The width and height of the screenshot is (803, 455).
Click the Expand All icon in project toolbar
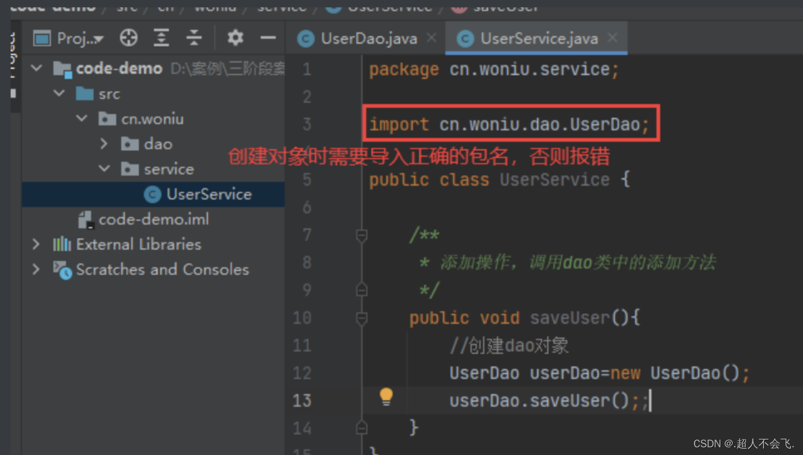pyautogui.click(x=161, y=38)
